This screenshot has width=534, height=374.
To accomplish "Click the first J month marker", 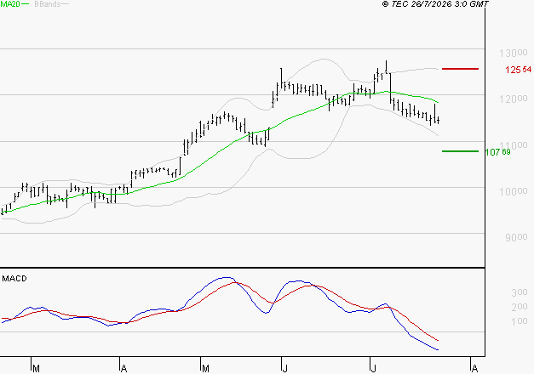I will coord(285,369).
